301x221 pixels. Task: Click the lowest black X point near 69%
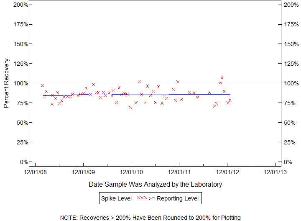pos(130,107)
